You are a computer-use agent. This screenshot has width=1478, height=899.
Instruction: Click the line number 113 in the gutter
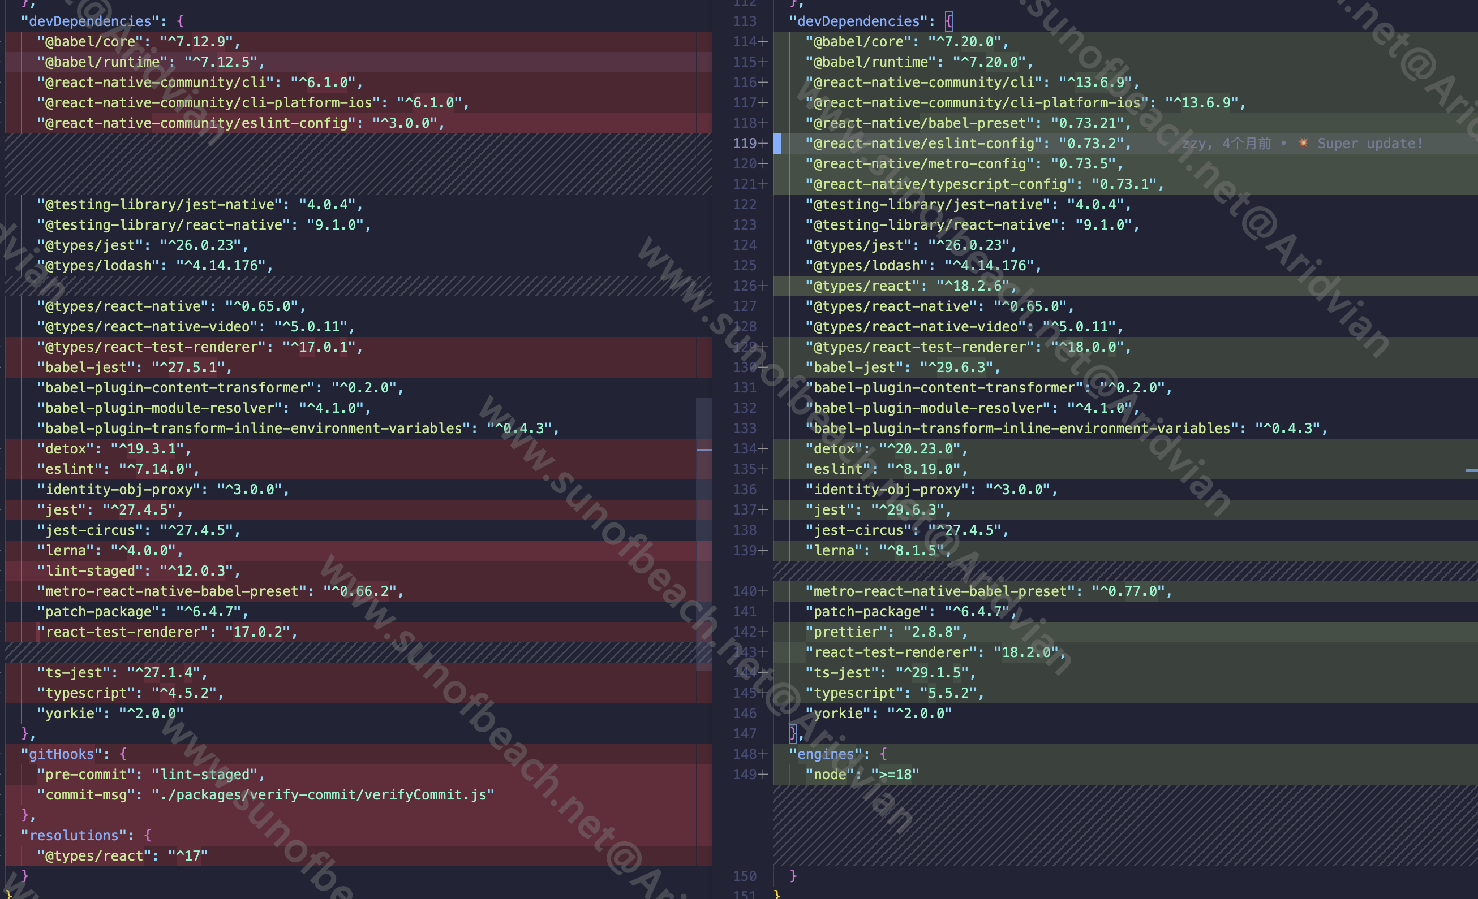745,21
